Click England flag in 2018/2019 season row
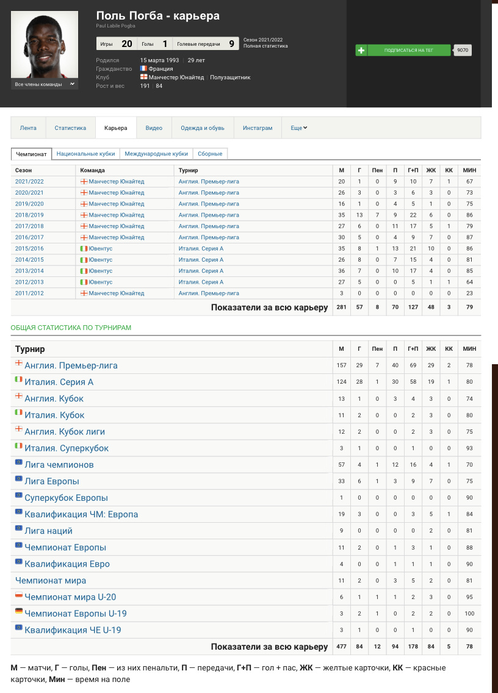Screen dimensions: 498x693 (x=84, y=215)
